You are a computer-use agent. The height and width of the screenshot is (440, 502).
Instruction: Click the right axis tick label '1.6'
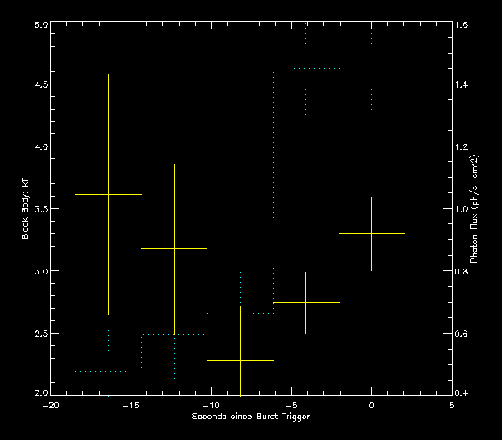(461, 25)
